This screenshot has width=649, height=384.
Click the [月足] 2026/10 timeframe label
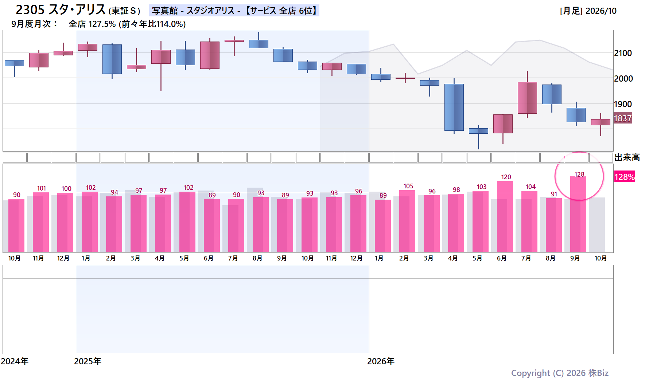pyautogui.click(x=588, y=11)
